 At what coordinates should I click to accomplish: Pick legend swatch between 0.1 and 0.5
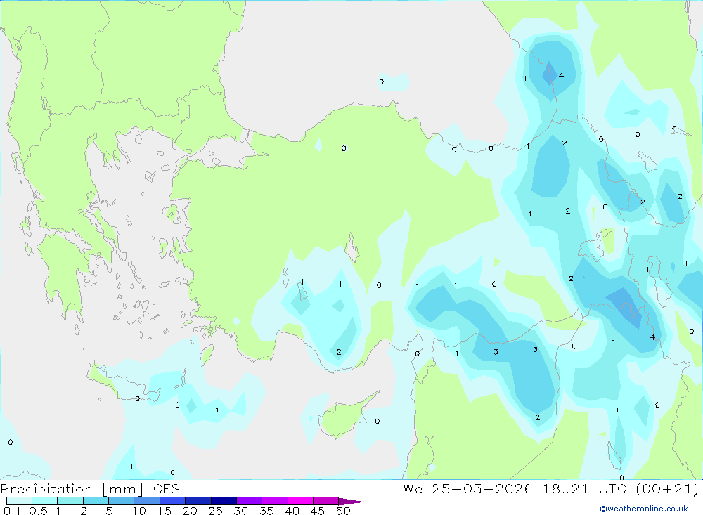[19, 501]
